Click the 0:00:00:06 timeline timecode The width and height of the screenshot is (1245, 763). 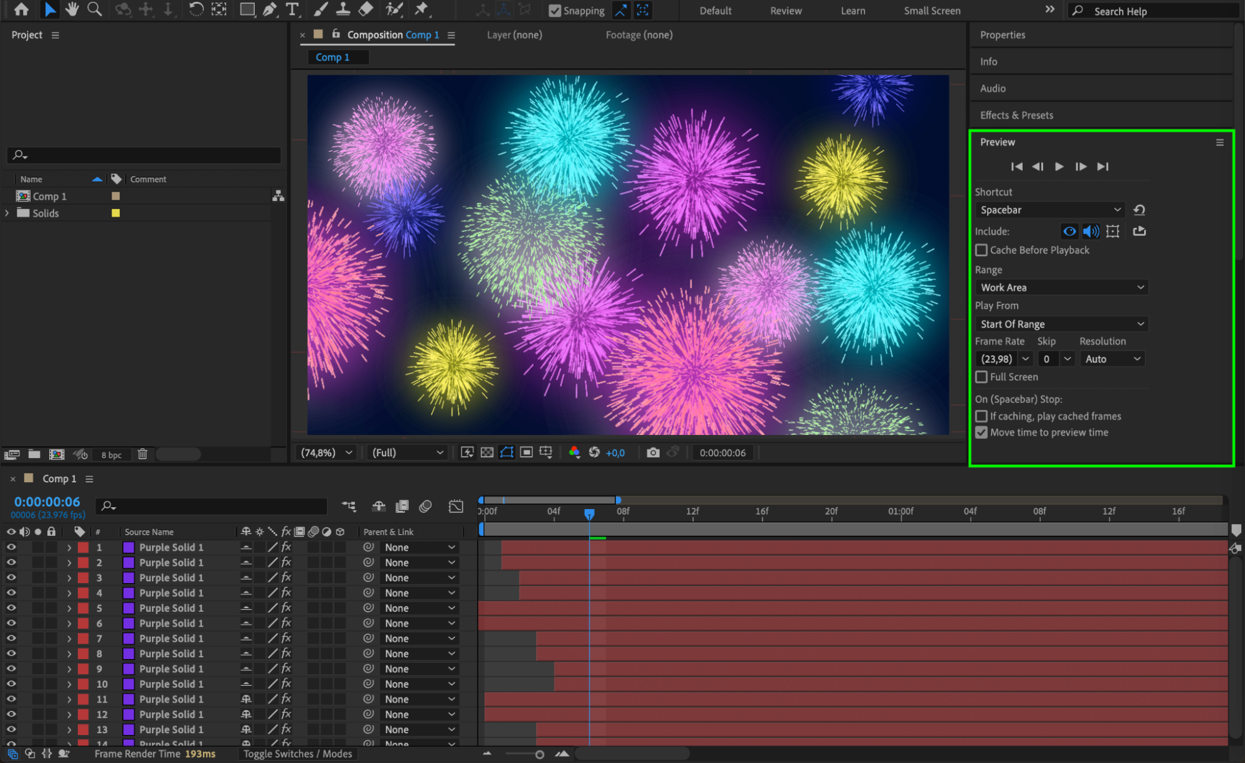[47, 502]
